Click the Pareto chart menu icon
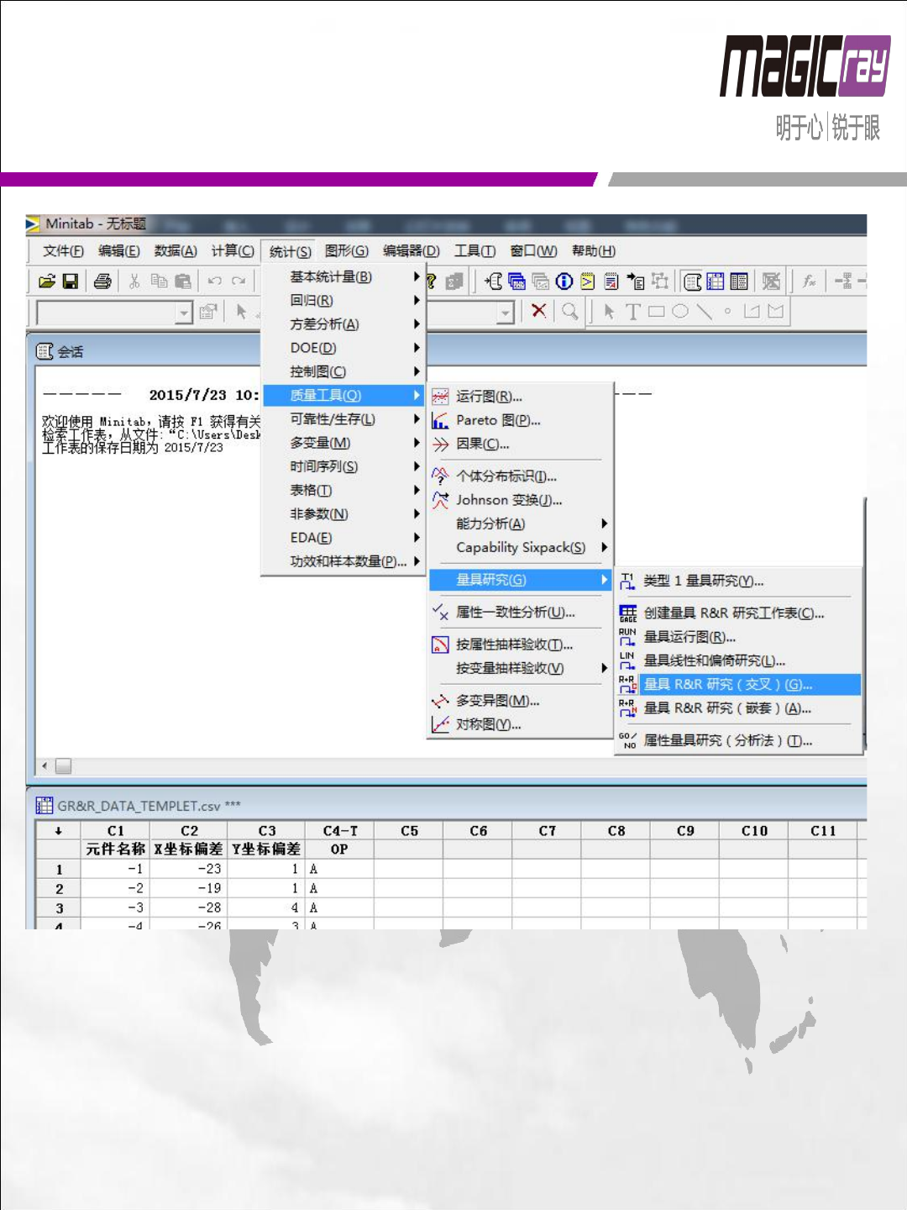 click(440, 420)
